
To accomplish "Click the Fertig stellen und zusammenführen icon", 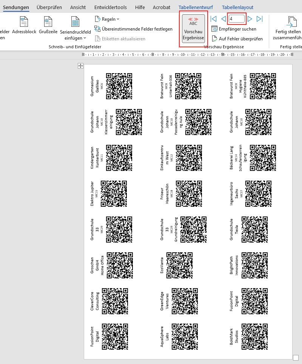I will (x=291, y=23).
